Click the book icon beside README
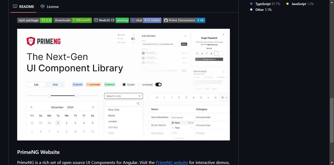The height and width of the screenshot is (165, 334). [x=15, y=6]
